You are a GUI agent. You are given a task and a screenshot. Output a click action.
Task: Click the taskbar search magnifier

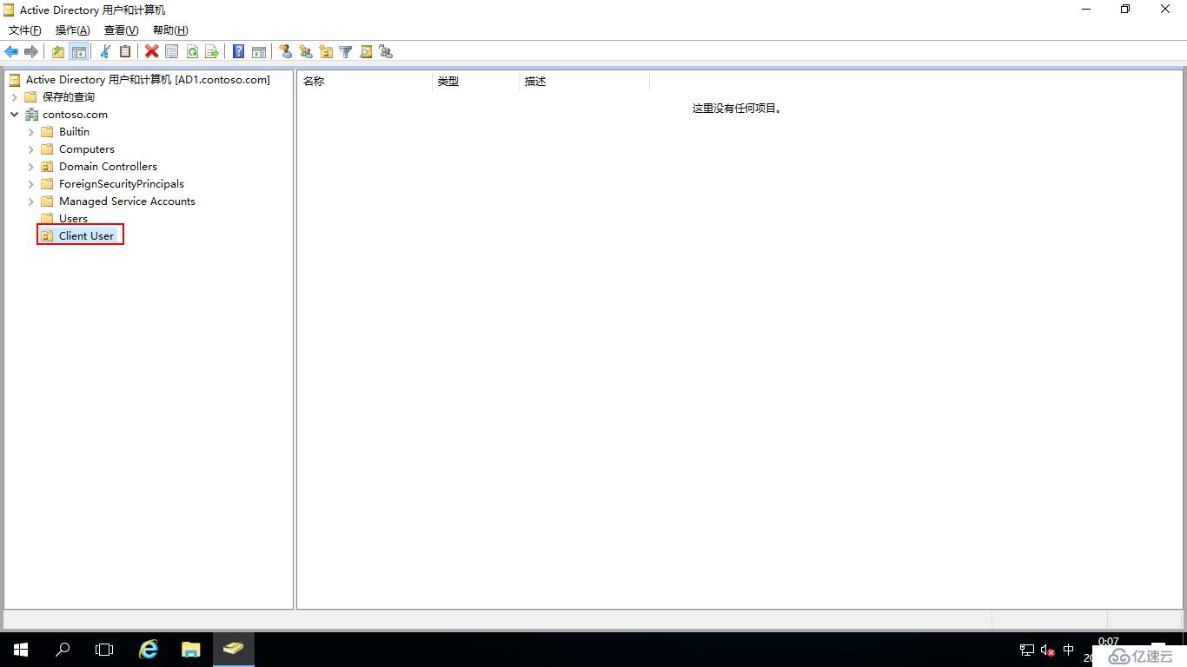pyautogui.click(x=63, y=650)
